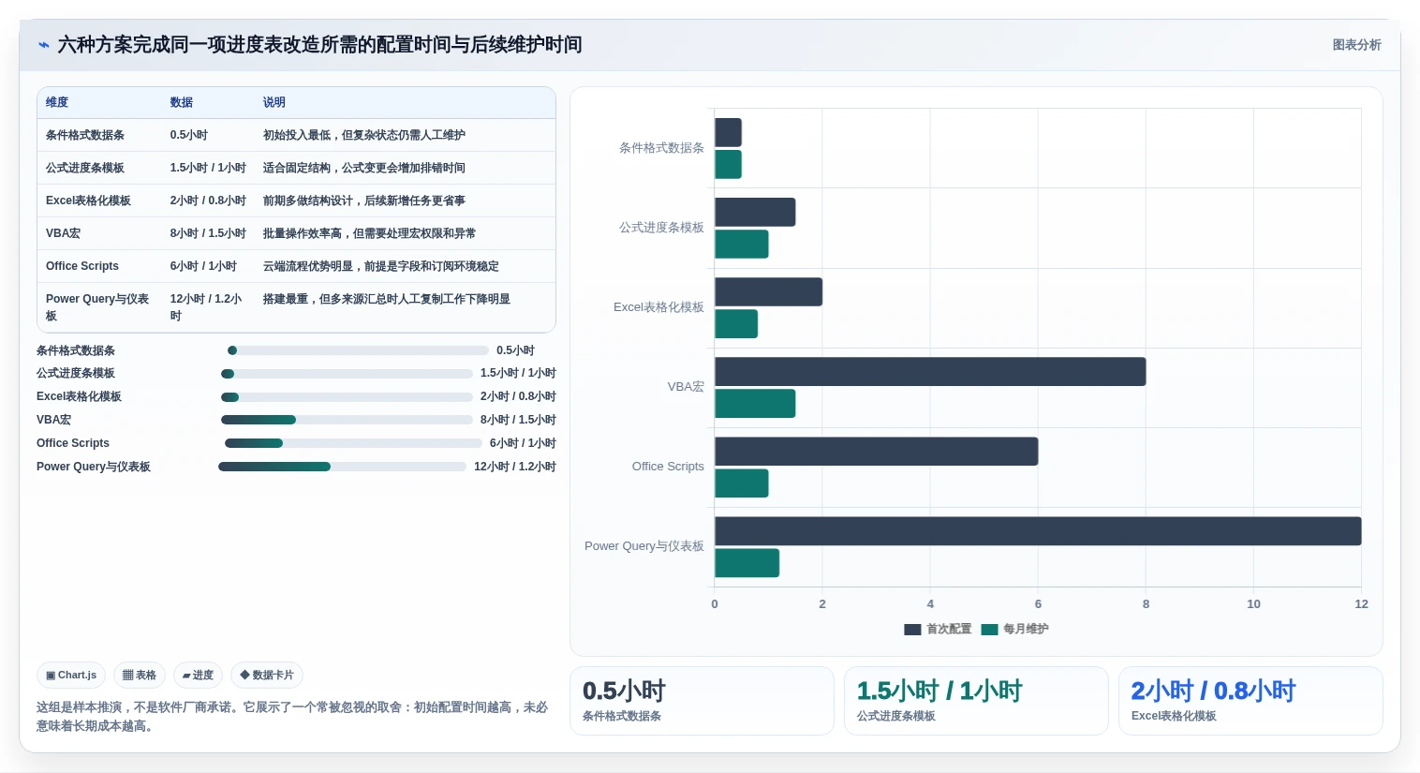This screenshot has width=1420, height=773.
Task: Click the teal 每月维护 bar for Excel表格化模板
Action: tap(736, 324)
